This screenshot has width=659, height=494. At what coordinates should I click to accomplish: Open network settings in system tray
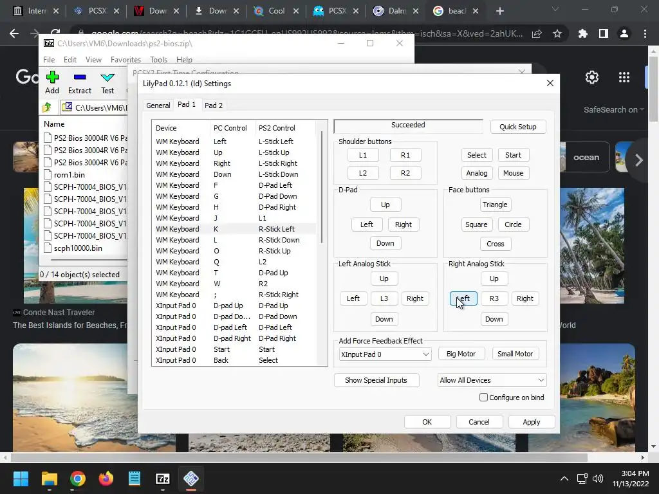582,479
